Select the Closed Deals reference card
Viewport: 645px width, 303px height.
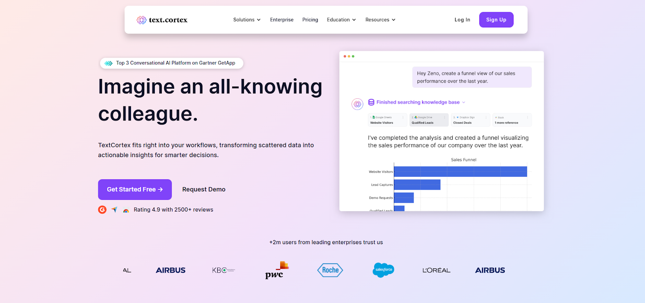(x=470, y=120)
